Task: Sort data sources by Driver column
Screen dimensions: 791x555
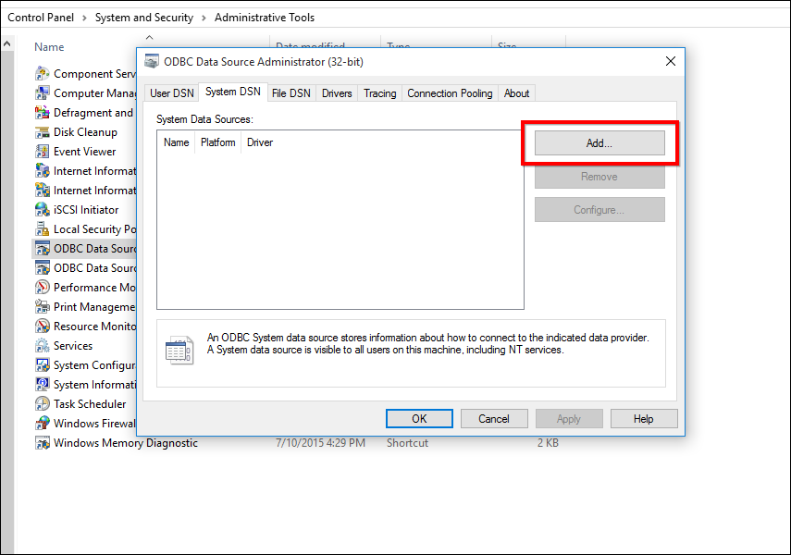Action: (260, 142)
